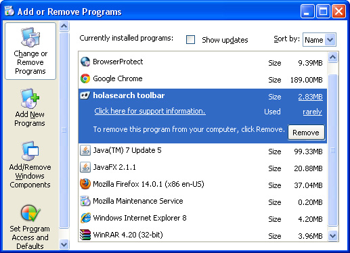Click the holasearch toolbar icon
This screenshot has height=253, width=350.
coord(85,95)
